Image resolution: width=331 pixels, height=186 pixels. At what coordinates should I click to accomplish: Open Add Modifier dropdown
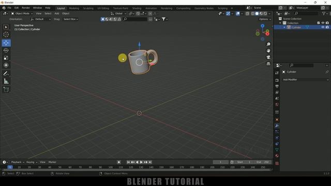pyautogui.click(x=306, y=80)
